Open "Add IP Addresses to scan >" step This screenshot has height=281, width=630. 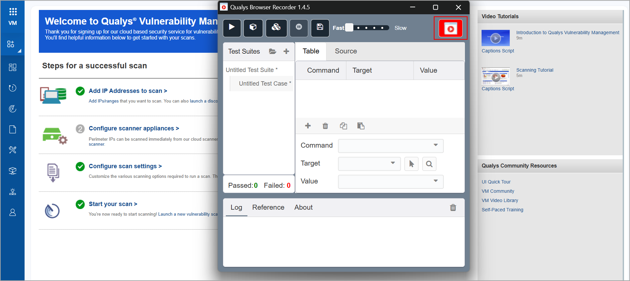[x=128, y=91]
